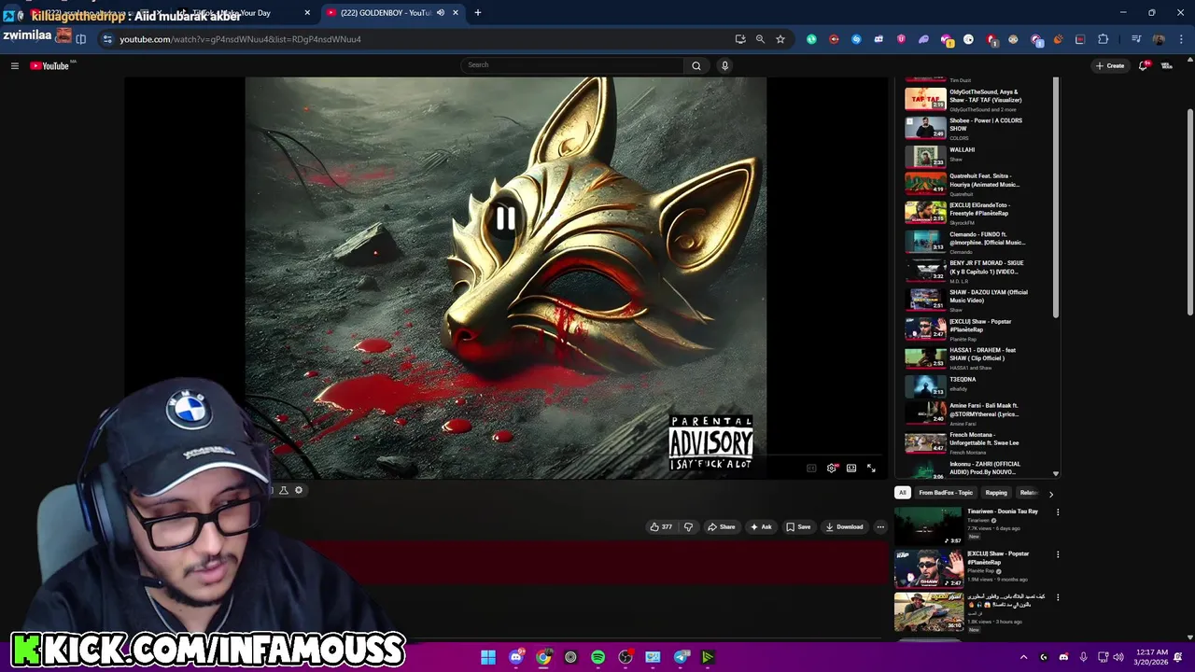Open video player settings gear

pos(832,469)
